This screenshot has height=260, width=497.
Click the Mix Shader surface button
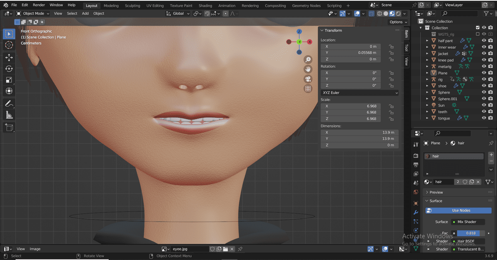468,222
